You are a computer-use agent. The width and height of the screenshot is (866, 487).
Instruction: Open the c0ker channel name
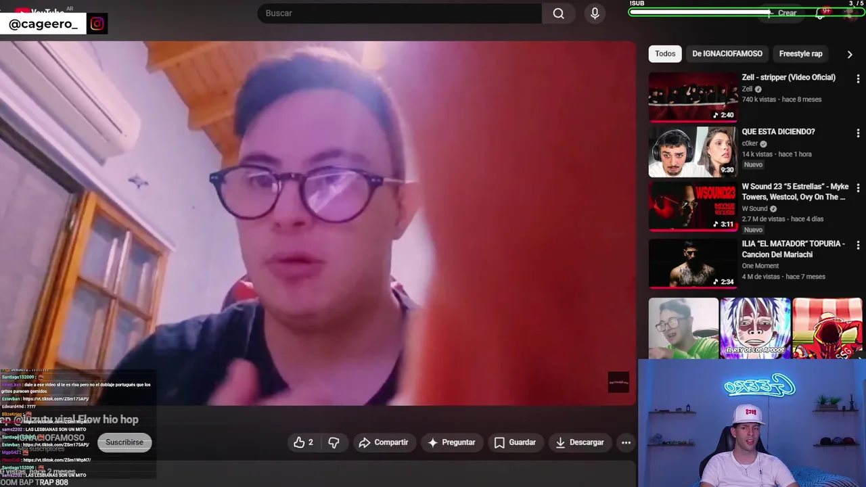tap(750, 143)
